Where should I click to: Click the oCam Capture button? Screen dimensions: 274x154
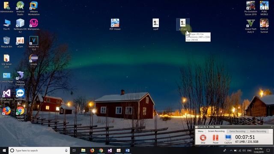(228, 139)
